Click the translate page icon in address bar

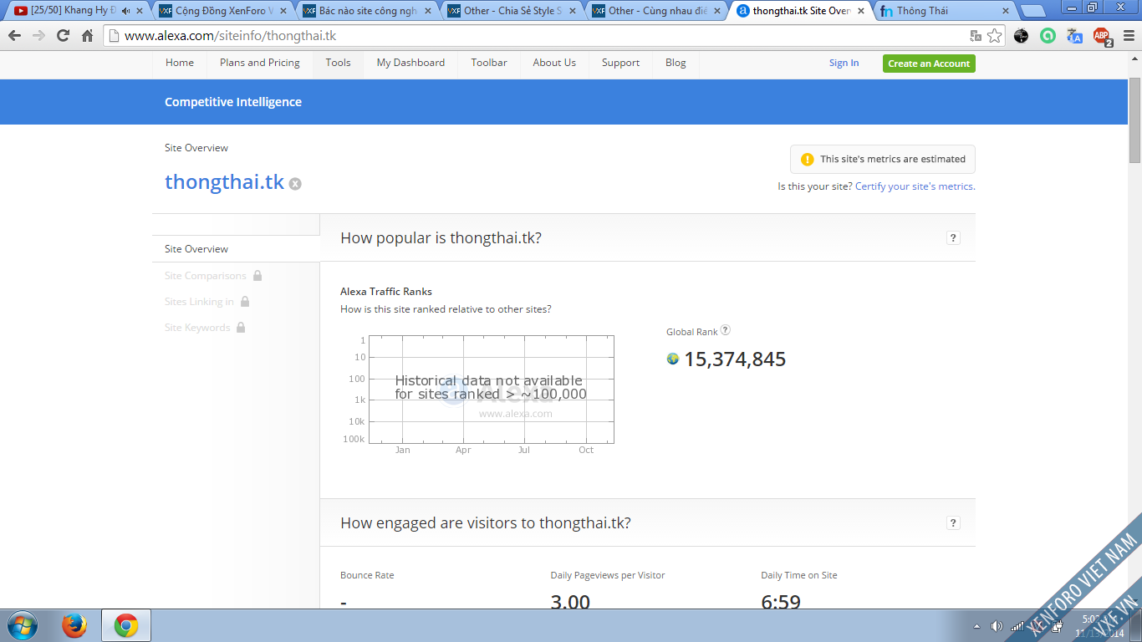click(x=976, y=36)
